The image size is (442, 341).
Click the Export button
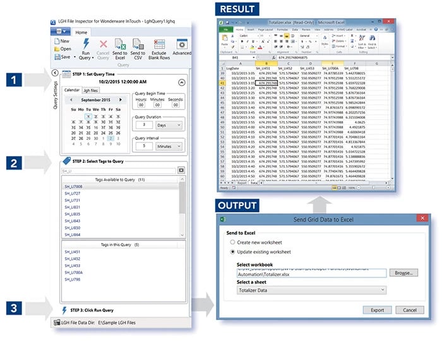[376, 310]
